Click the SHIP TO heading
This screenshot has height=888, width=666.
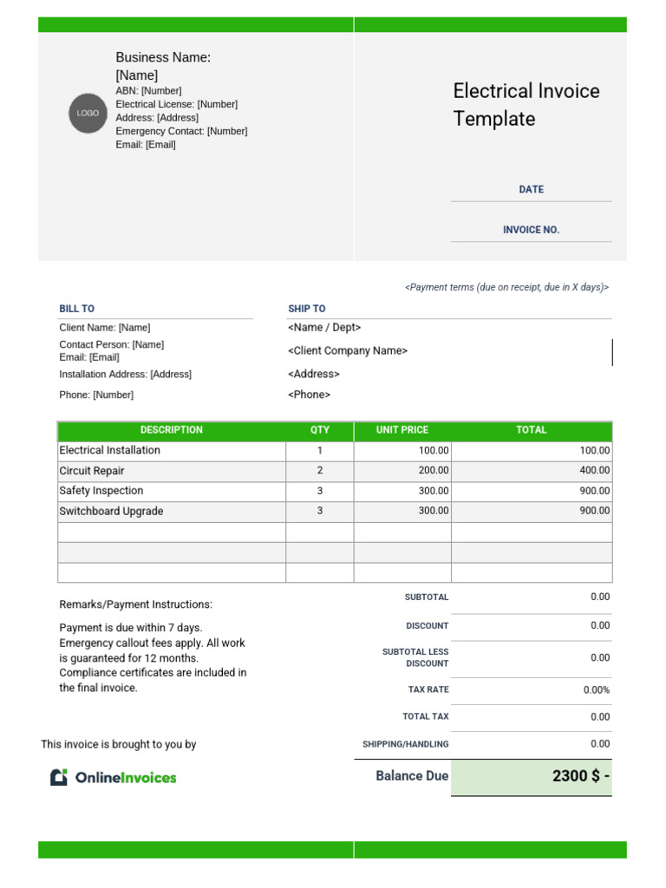(306, 309)
